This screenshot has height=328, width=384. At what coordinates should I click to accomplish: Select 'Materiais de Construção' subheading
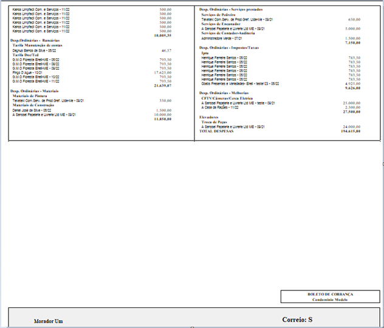33,105
